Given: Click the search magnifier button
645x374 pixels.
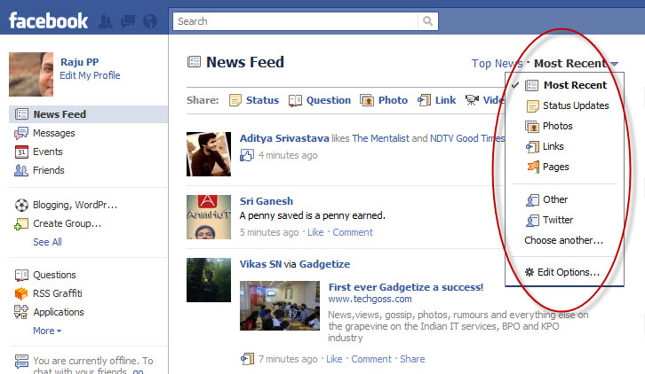Looking at the screenshot, I should coord(428,21).
